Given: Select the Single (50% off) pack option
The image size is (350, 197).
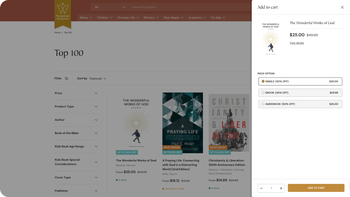Looking at the screenshot, I should click(x=300, y=81).
